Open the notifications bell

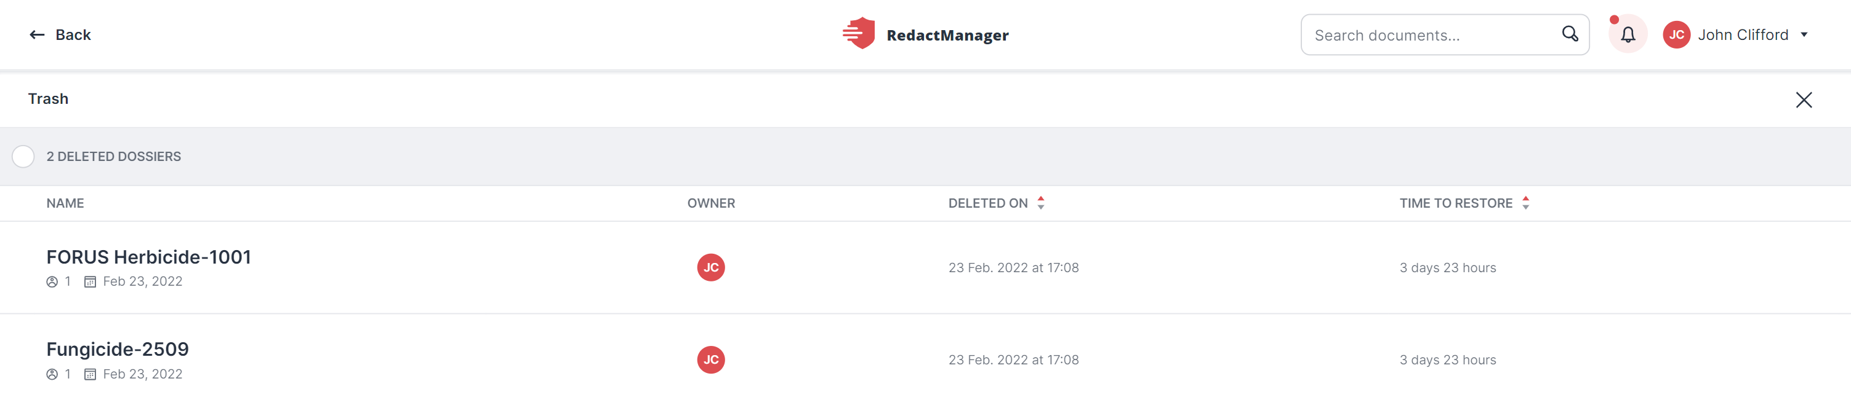1628,34
